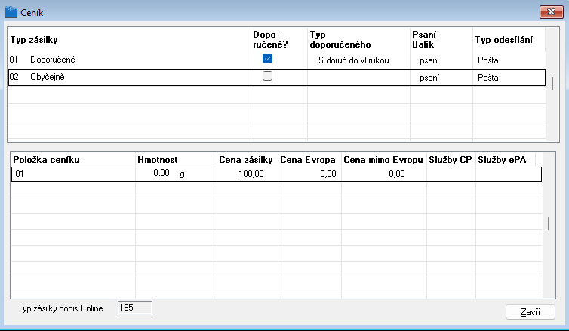Viewport: 569px width, 331px height.
Task: Click empty Typ doporučeného cell in Obyčejně row
Action: (x=359, y=78)
